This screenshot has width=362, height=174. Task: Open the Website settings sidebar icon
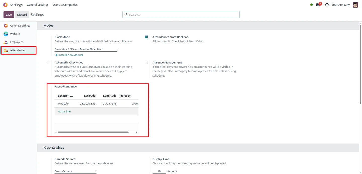(6, 34)
